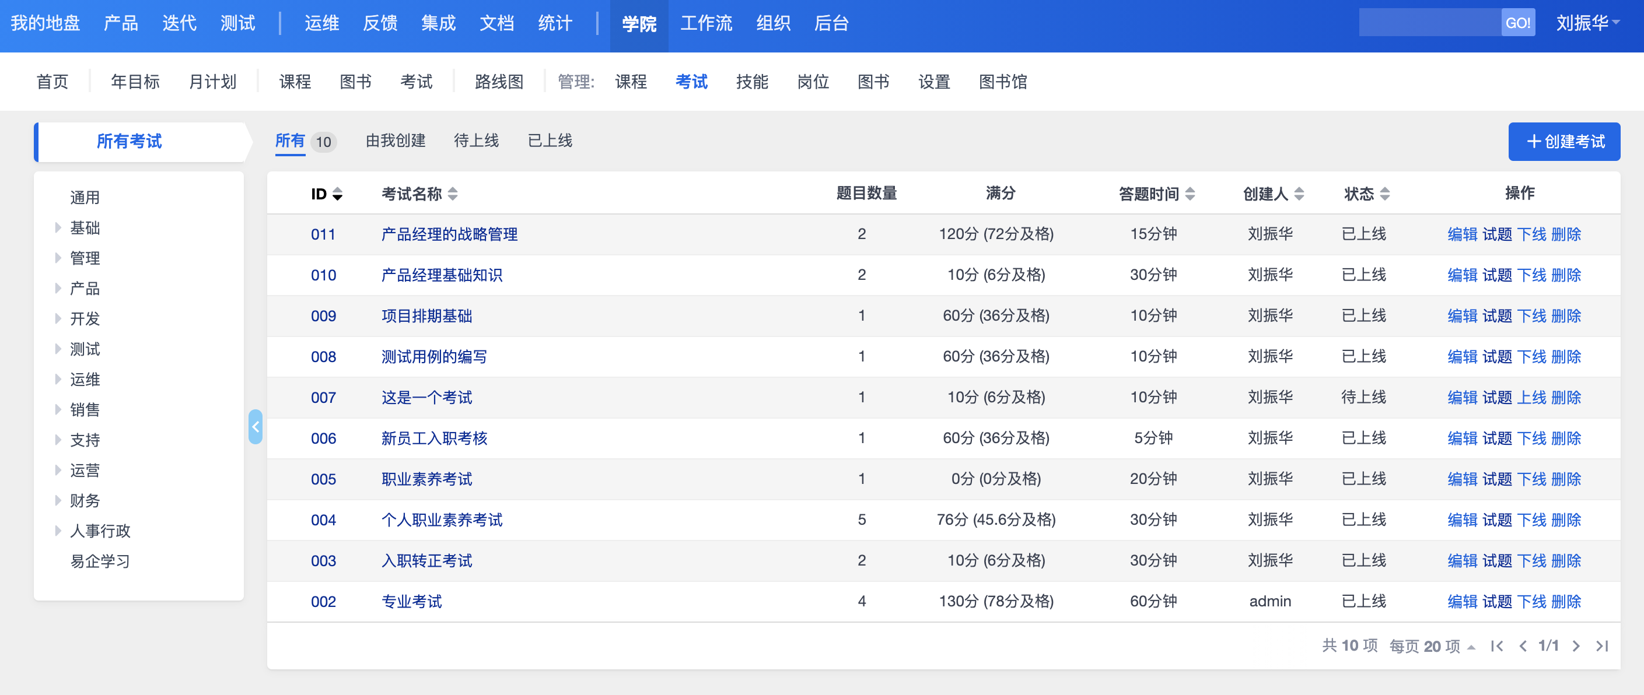Viewport: 1644px width, 695px height.
Task: Open the exam 产品经理的战略管理 link
Action: pyautogui.click(x=449, y=234)
